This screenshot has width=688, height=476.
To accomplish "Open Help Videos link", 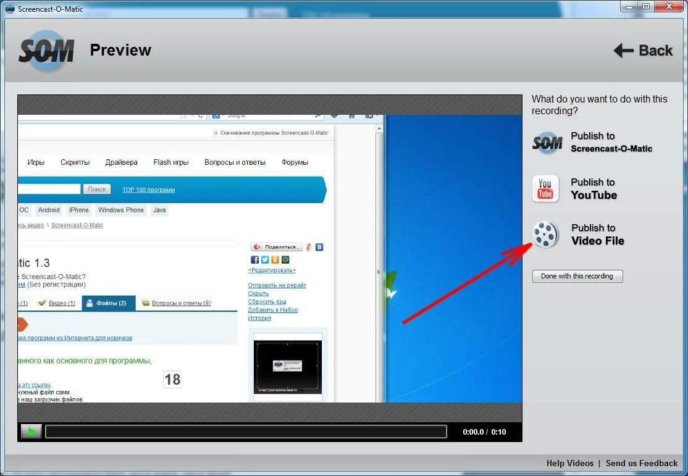I will (x=569, y=463).
